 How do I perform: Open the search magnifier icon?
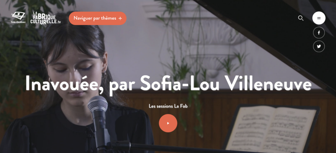[x=301, y=18]
